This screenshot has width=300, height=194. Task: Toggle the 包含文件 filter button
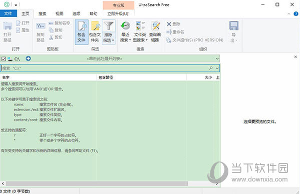pos(82,32)
